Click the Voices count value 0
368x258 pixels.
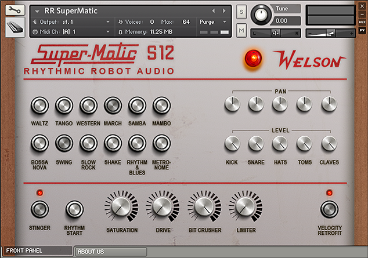coord(152,22)
